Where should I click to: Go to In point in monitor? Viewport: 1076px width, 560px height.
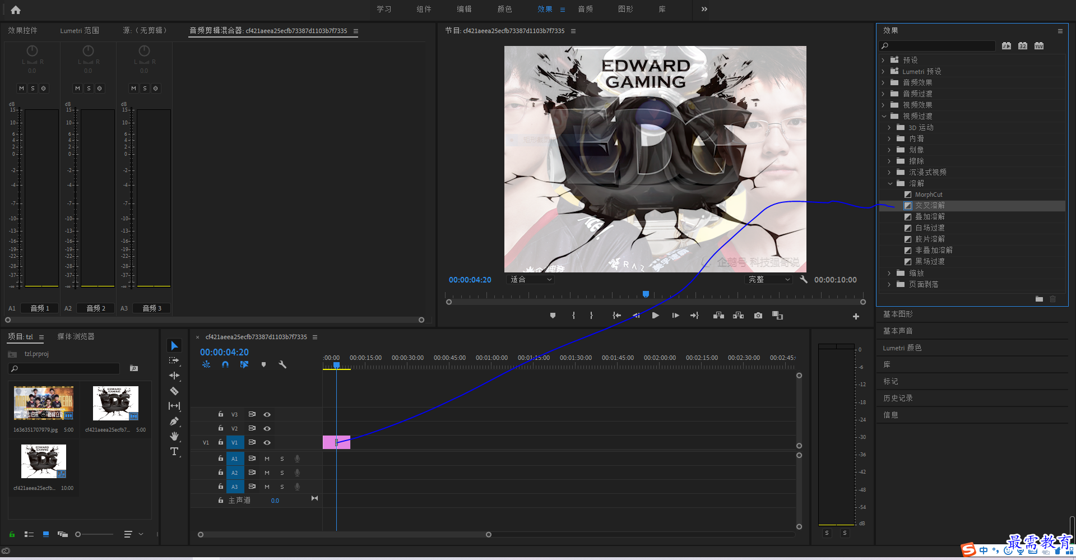point(616,316)
